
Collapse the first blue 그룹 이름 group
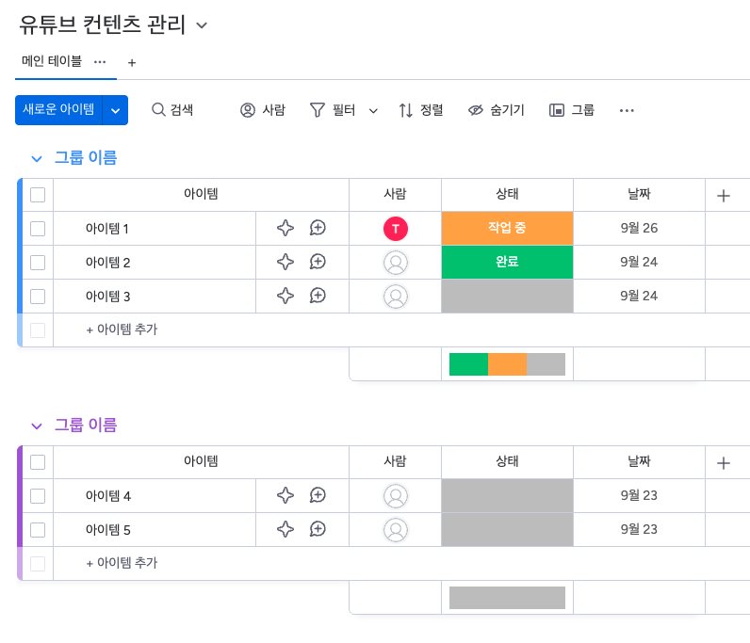point(37,158)
